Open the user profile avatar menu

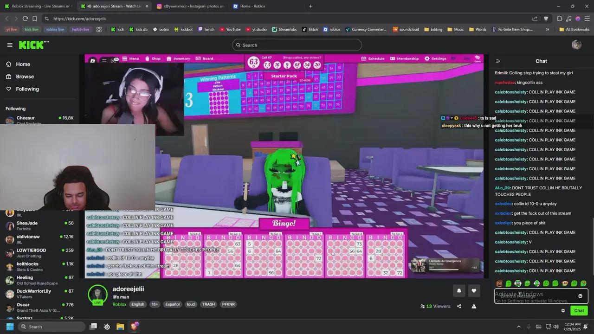click(x=576, y=45)
